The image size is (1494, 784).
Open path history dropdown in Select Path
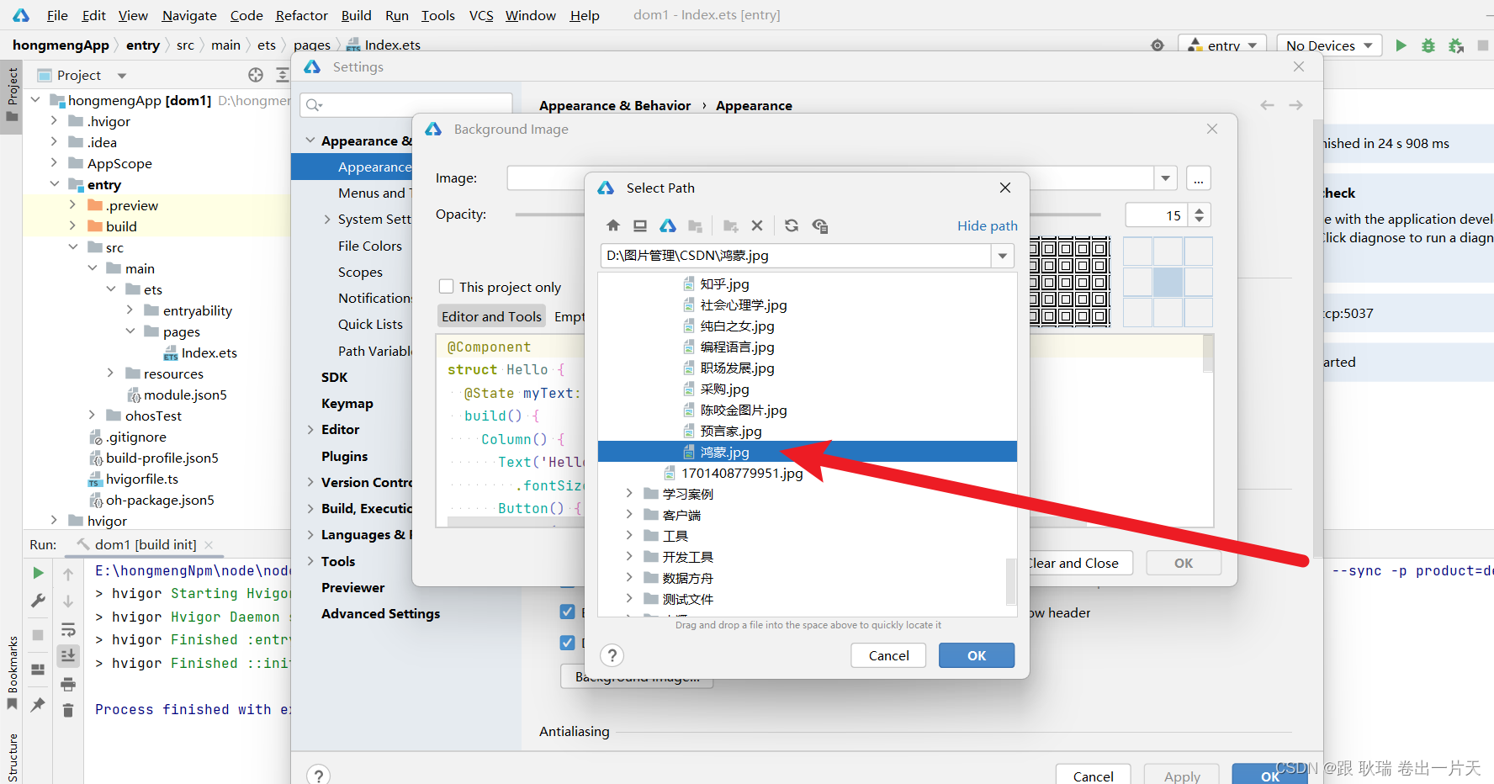point(1003,256)
